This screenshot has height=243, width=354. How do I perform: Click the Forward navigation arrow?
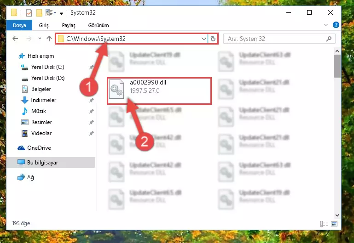point(29,39)
